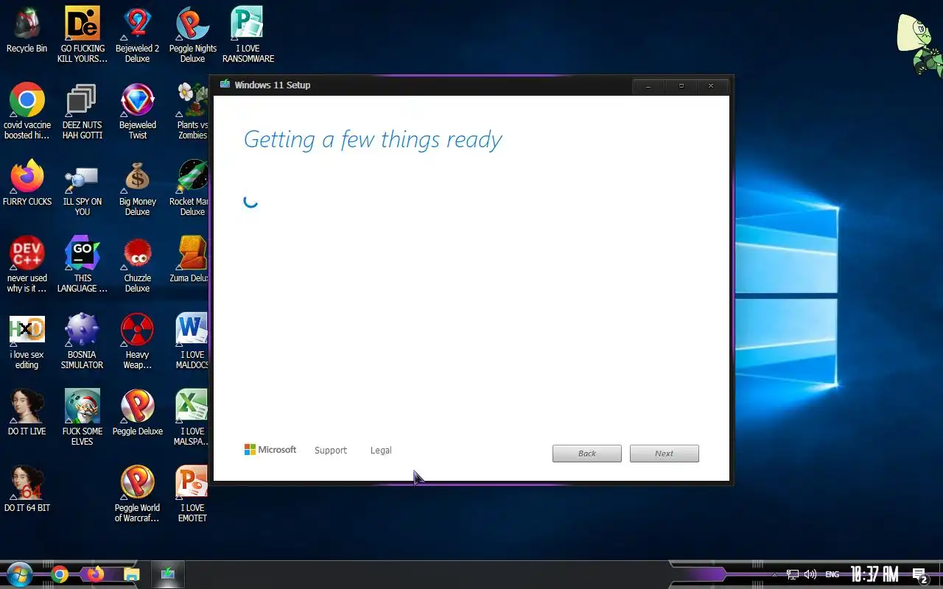Open the Action Center notifications icon
Screen dimensions: 943x589
pos(919,575)
